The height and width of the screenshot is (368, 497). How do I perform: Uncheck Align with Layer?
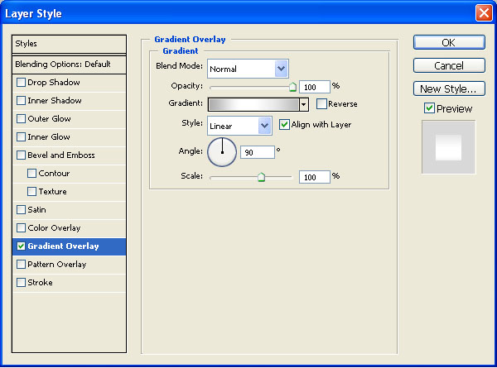pos(284,125)
